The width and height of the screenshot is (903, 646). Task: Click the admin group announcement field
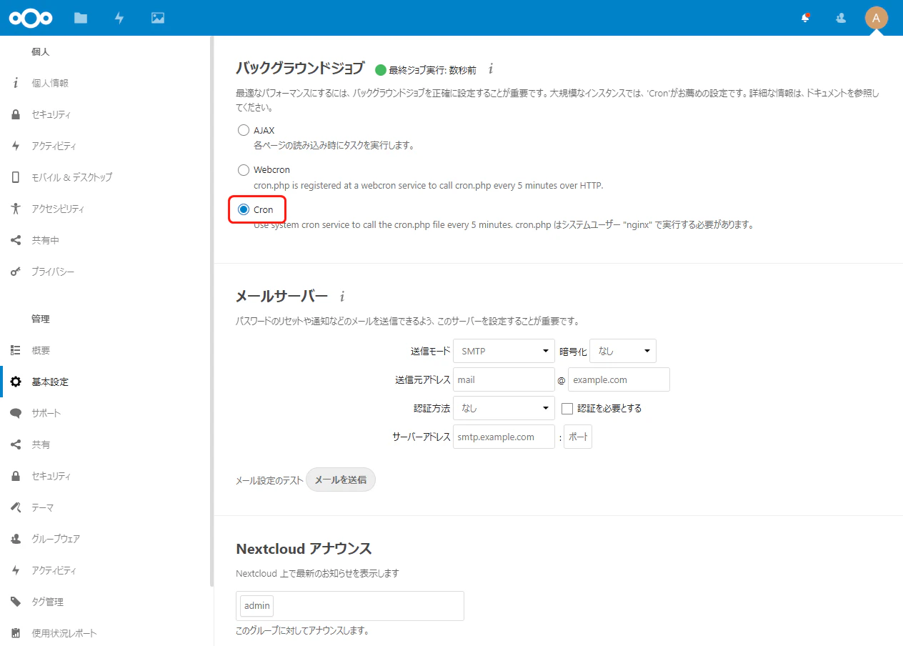coord(350,606)
